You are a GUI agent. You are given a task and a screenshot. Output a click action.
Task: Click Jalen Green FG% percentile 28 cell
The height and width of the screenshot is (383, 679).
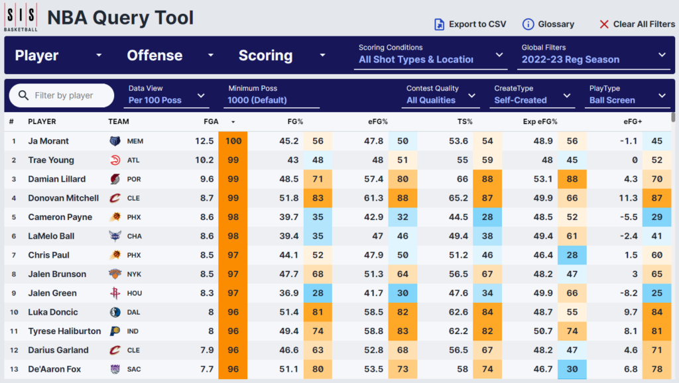coord(318,293)
